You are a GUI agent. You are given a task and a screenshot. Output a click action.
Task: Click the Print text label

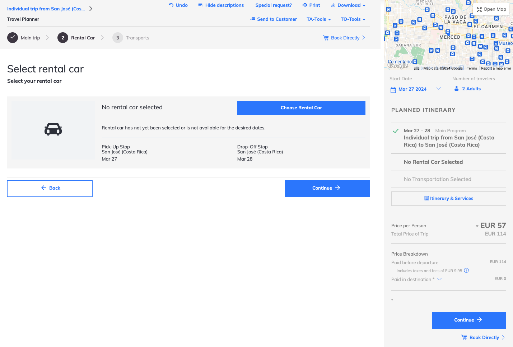pyautogui.click(x=315, y=5)
